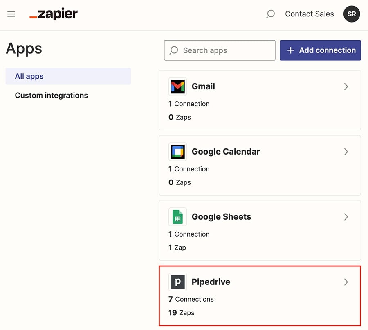Click the 7 Connections under Pipedrive

click(191, 299)
